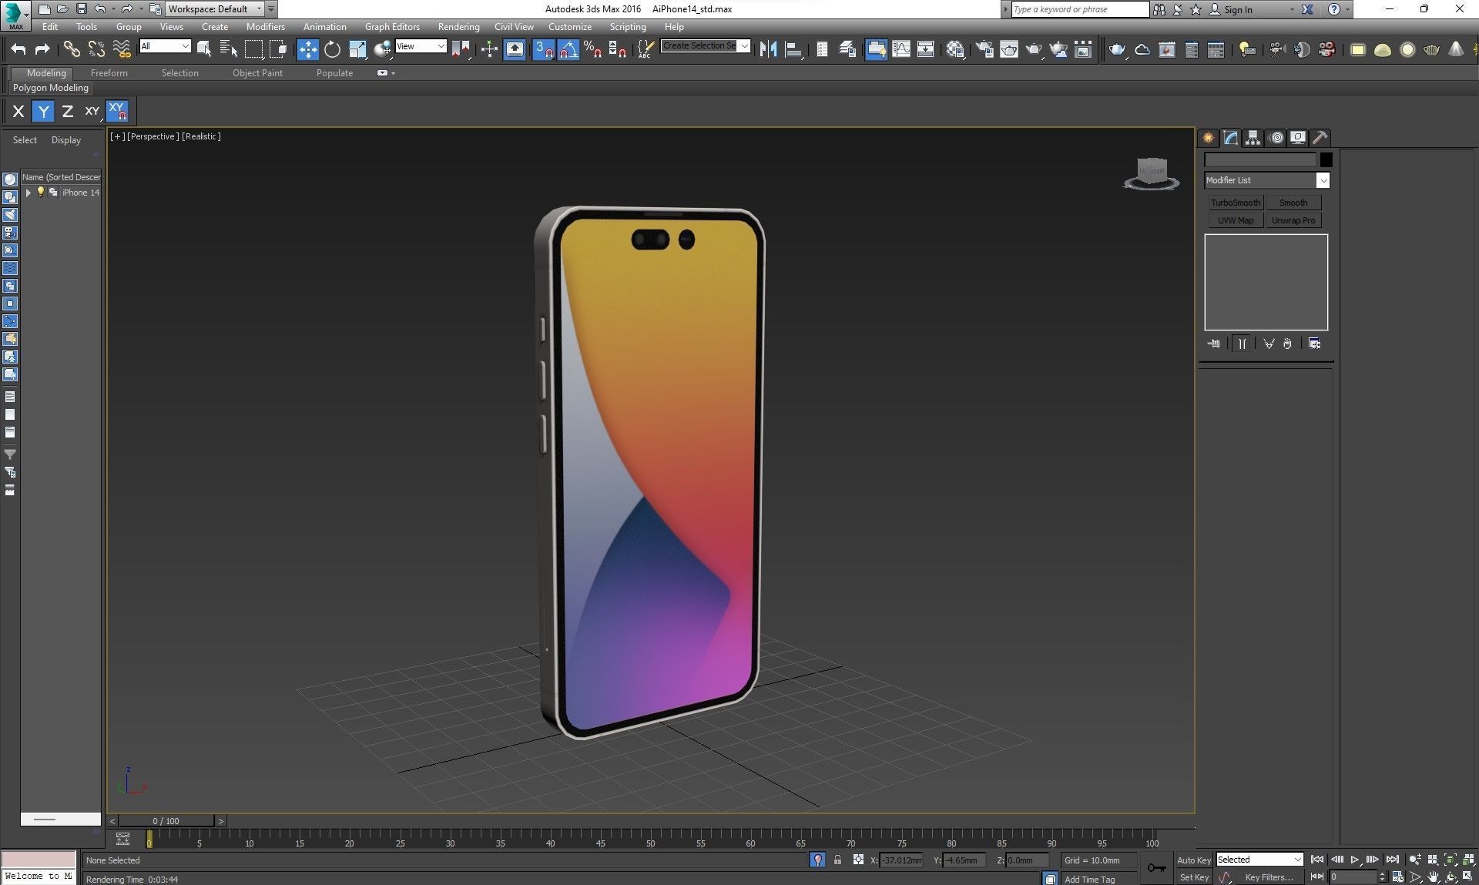Click the Open File icon
Screen dimensions: 1479x885
pos(62,9)
